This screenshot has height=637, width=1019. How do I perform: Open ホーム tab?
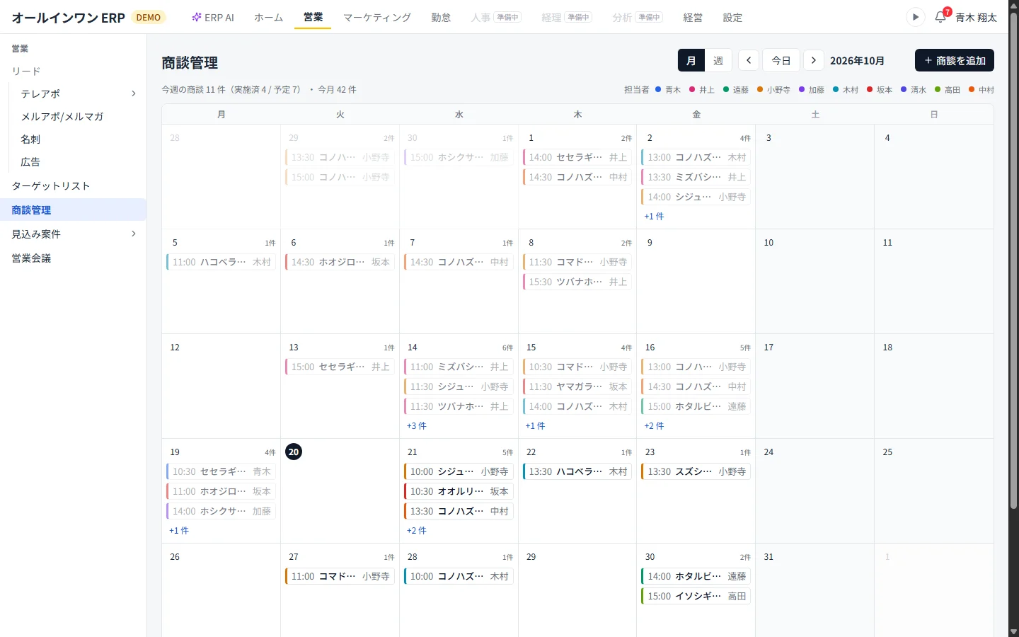click(x=269, y=17)
